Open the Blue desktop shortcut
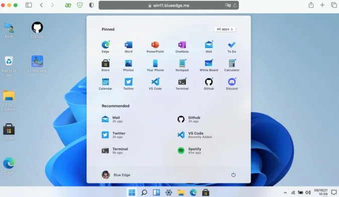The image size is (339, 197). 9,30
